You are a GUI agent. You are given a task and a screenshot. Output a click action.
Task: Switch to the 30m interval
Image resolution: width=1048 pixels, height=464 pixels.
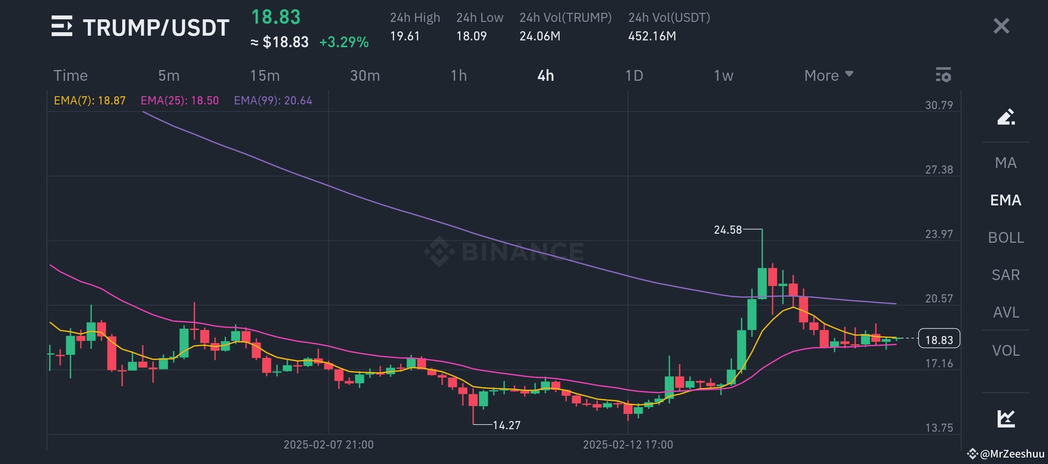click(x=364, y=75)
